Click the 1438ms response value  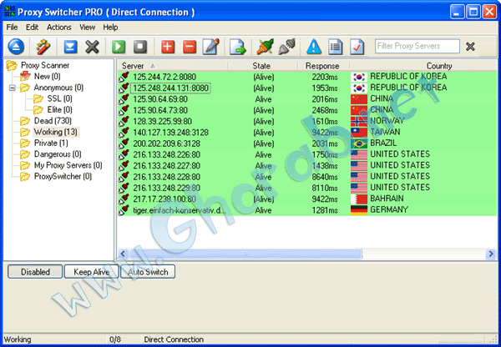(x=325, y=166)
